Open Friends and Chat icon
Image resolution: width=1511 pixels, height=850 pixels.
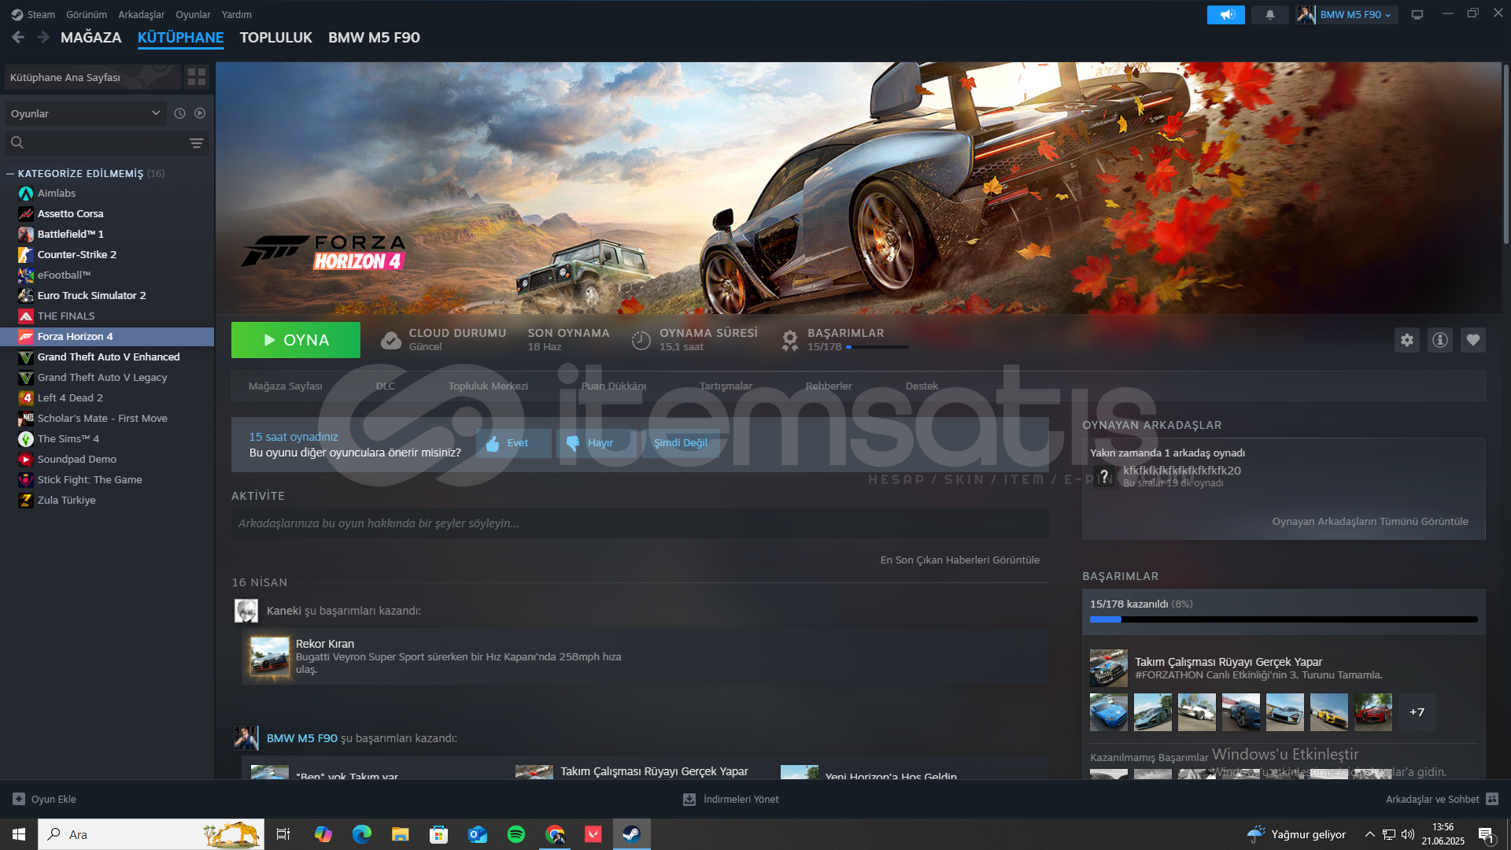pos(1492,799)
